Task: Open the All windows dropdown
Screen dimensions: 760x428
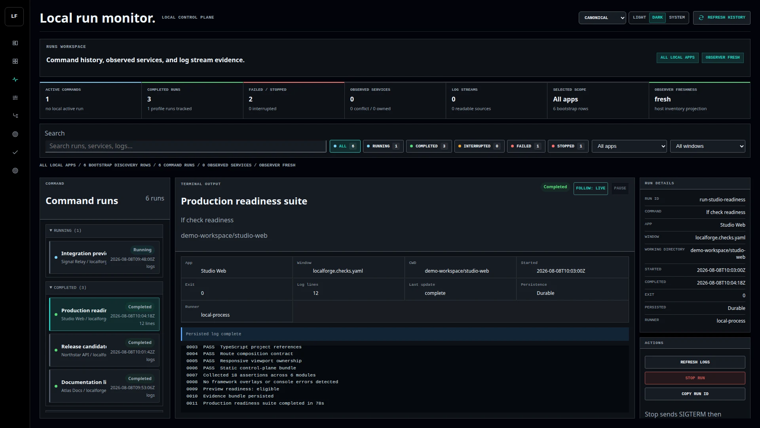Action: coord(707,146)
